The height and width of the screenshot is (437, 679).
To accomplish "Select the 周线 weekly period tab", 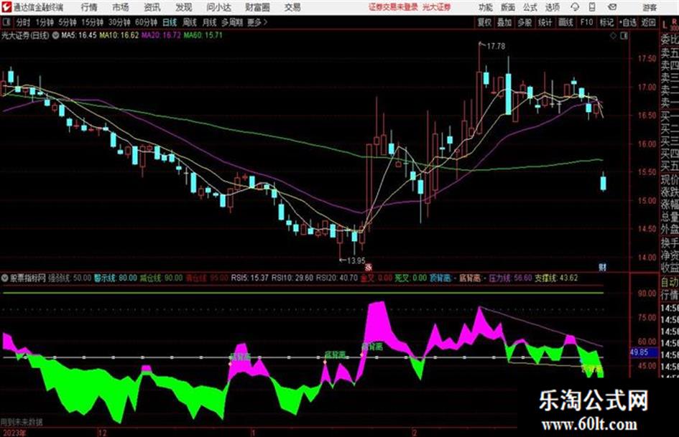I will (190, 22).
